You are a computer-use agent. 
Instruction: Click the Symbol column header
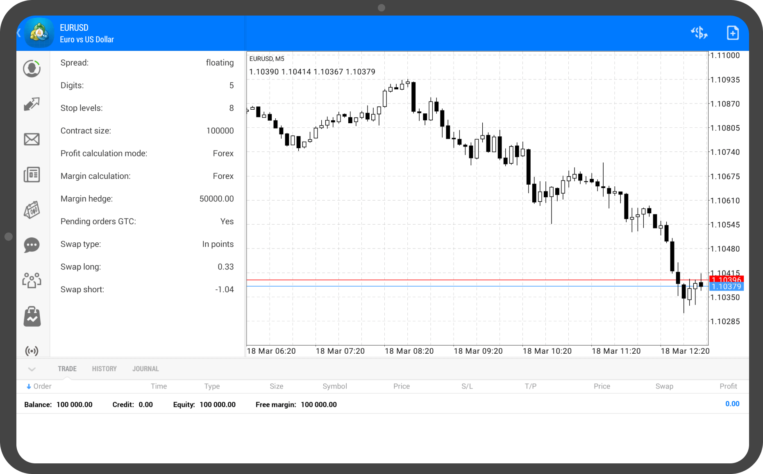[334, 386]
